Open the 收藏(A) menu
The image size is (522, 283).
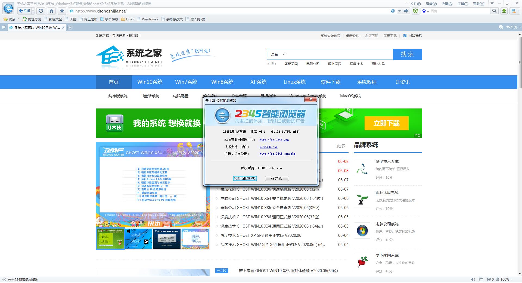click(x=447, y=4)
